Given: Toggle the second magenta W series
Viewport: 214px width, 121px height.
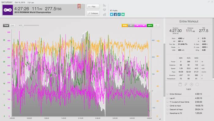Looking at the screenshot, I should point(144,25).
